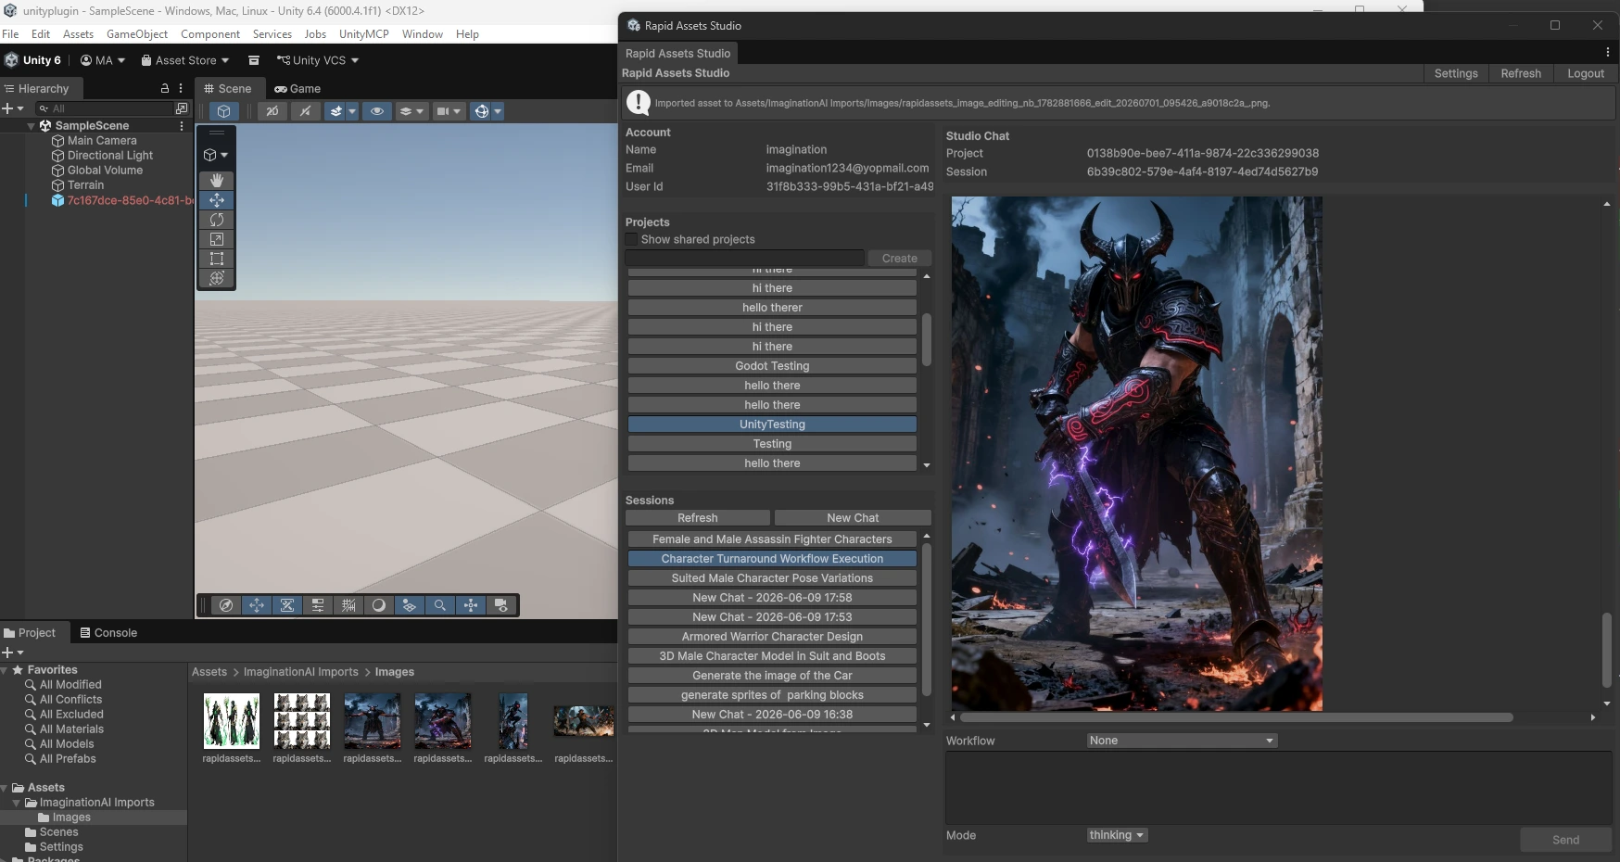Image resolution: width=1620 pixels, height=862 pixels.
Task: Click the Hierarchy search-by-type icon
Action: click(x=182, y=108)
